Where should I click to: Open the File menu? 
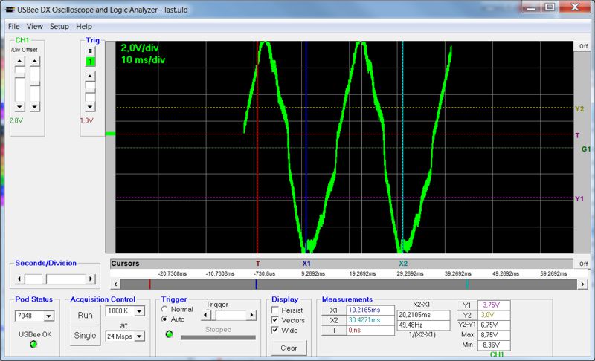pyautogui.click(x=13, y=26)
